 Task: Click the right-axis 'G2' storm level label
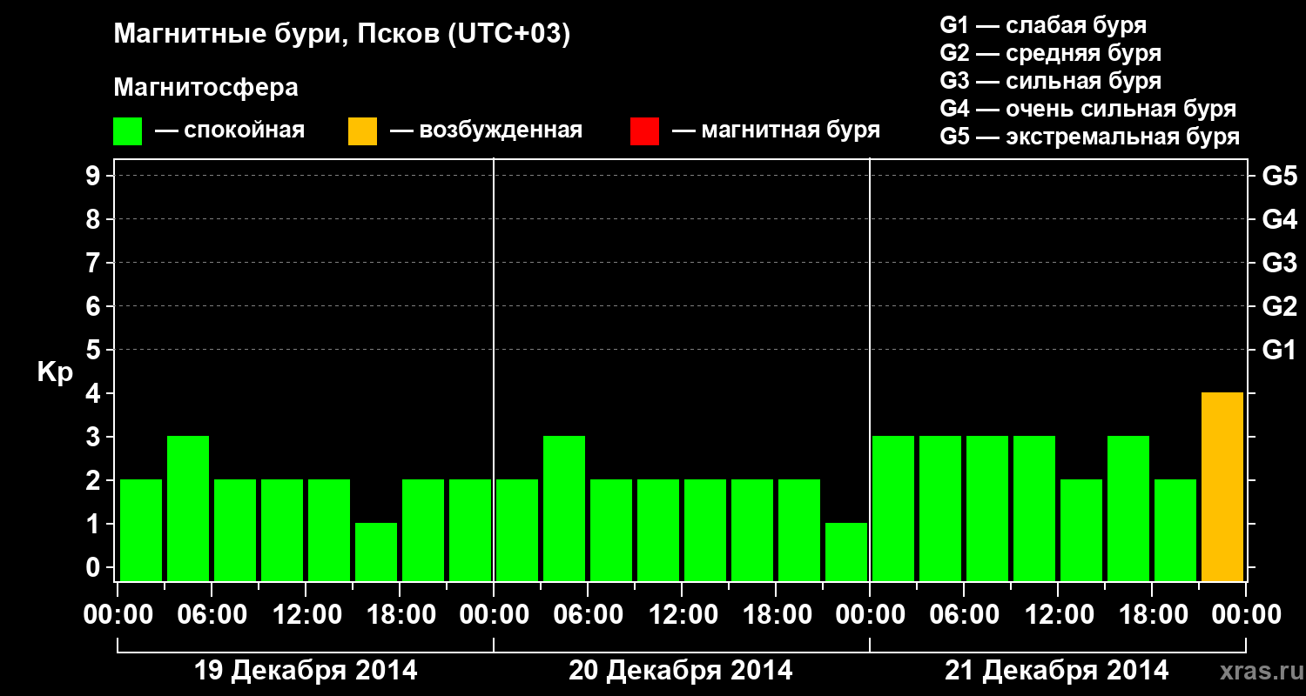point(1280,306)
